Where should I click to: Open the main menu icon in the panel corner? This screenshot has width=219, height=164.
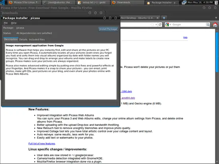[x=2, y=2]
